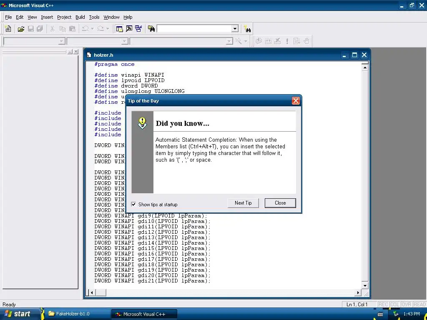This screenshot has width=427, height=320.
Task: Click the '#pragma once' code line
Action: click(114, 64)
